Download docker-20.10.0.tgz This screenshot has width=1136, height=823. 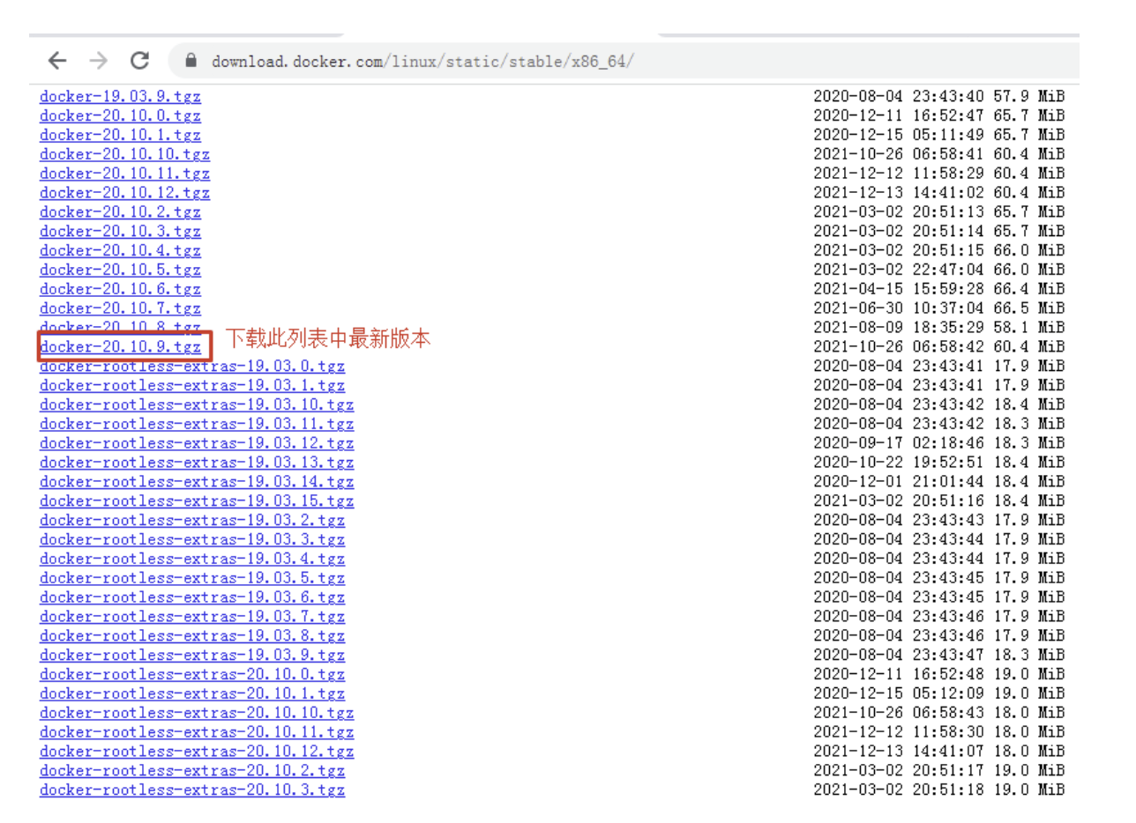click(x=120, y=115)
